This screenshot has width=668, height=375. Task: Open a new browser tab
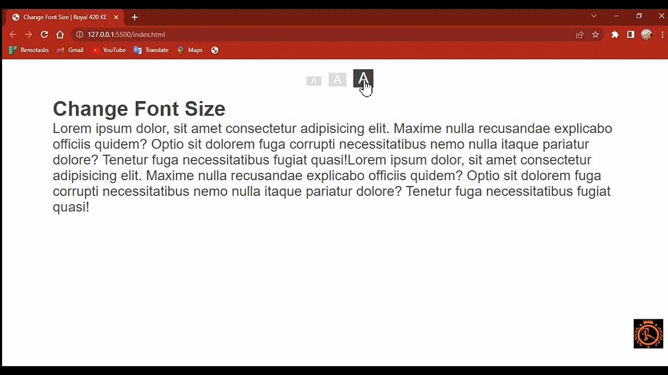[x=134, y=17]
